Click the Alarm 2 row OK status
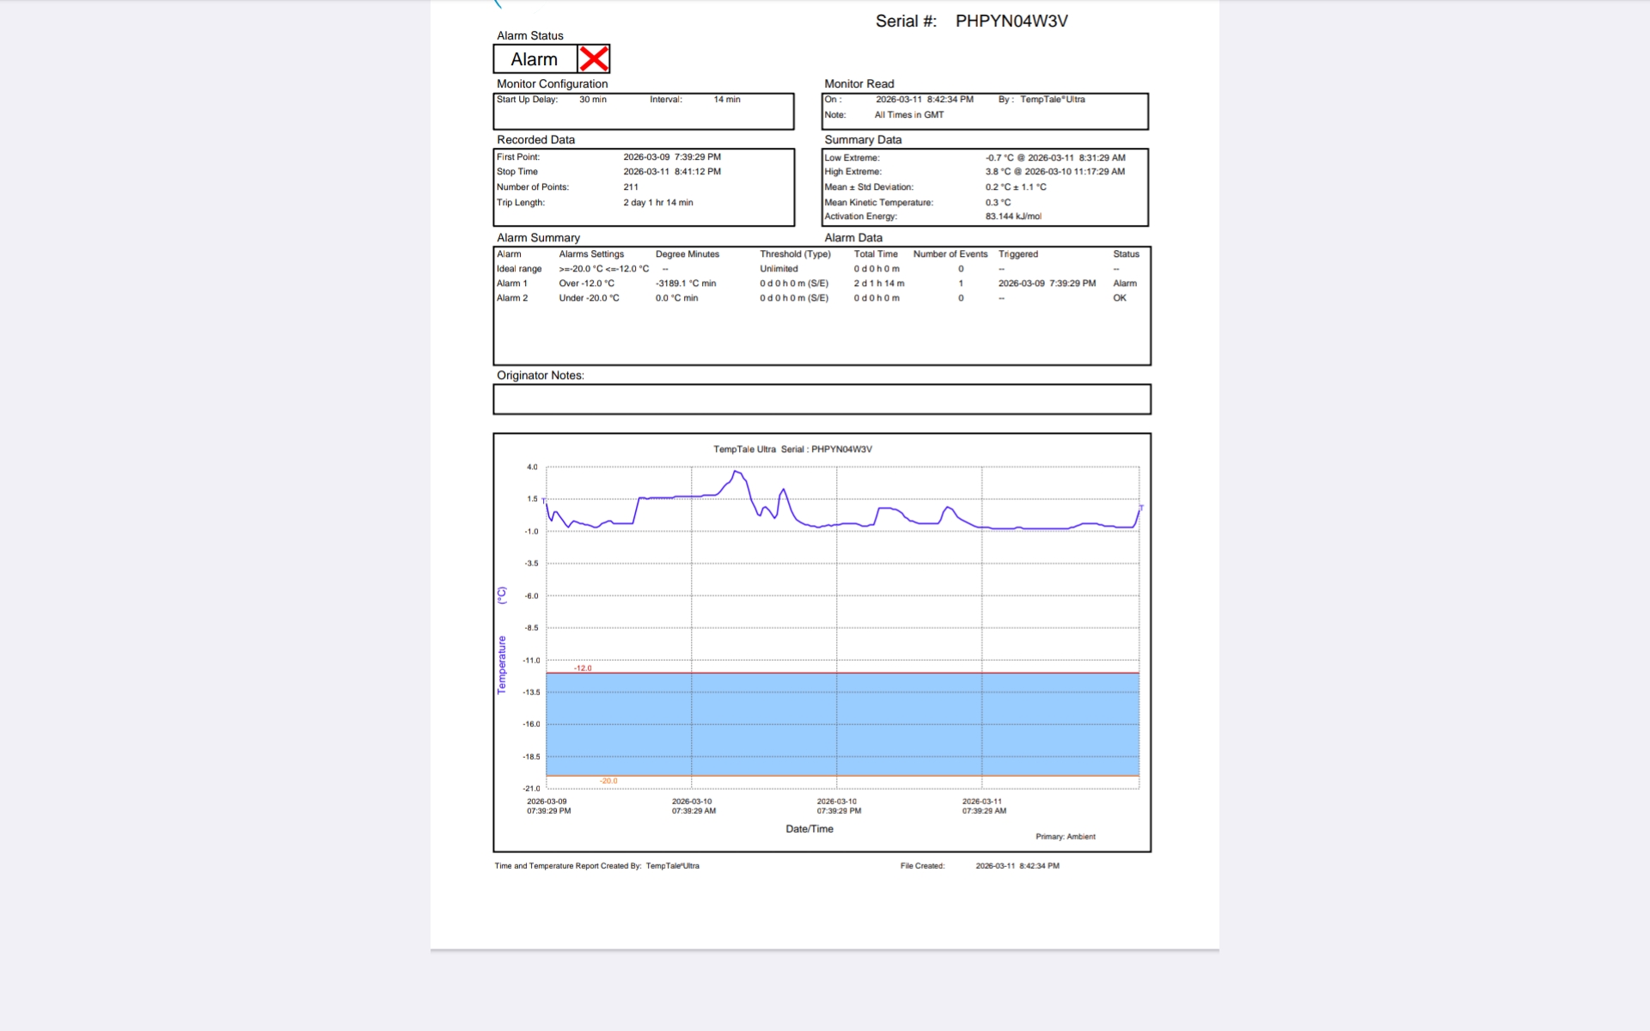Viewport: 1650px width, 1031px height. click(x=1119, y=298)
